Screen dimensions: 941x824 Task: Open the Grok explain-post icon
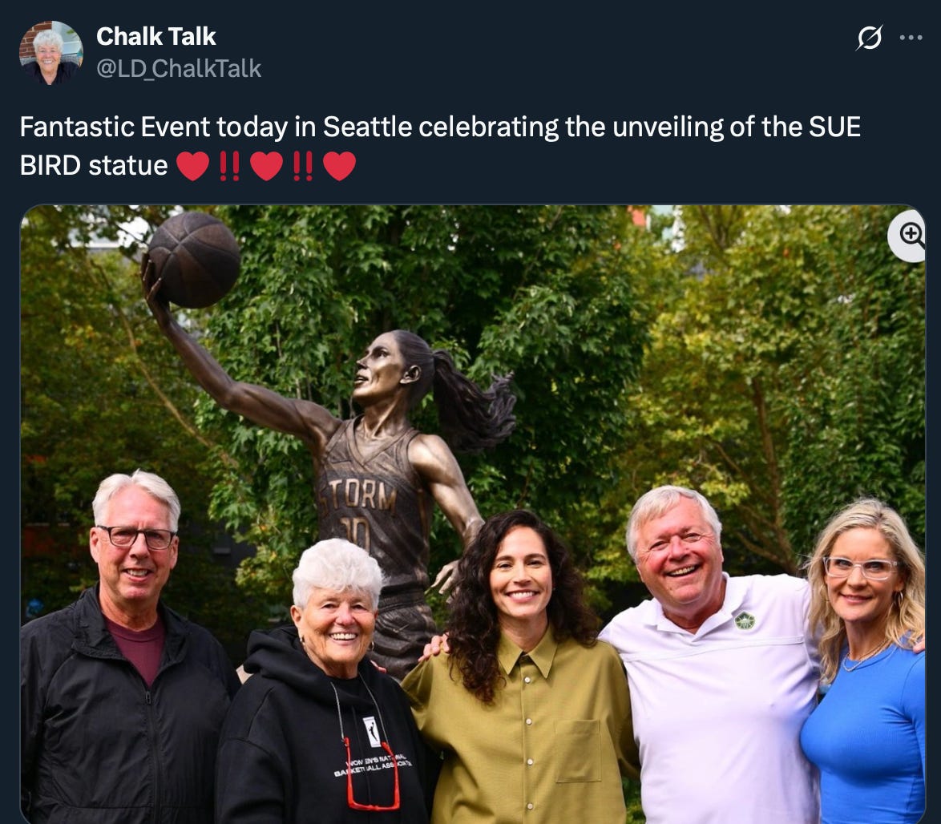click(869, 38)
